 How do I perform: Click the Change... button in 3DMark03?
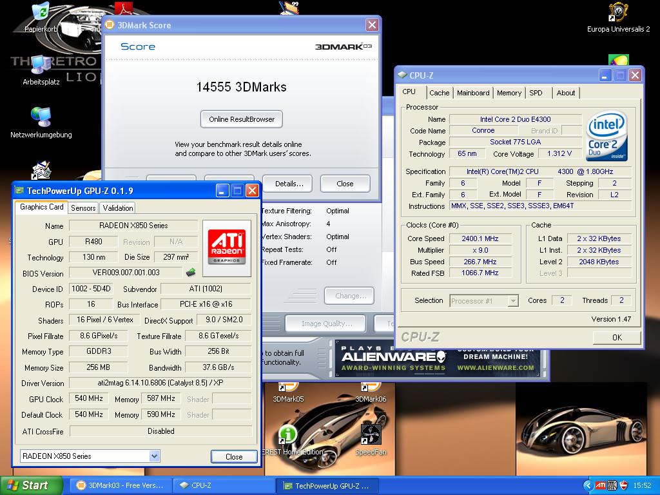[x=349, y=295]
